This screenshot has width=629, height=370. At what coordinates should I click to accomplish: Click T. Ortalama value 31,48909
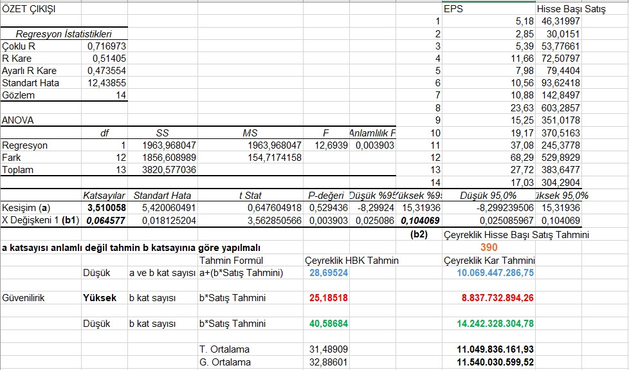(x=329, y=349)
